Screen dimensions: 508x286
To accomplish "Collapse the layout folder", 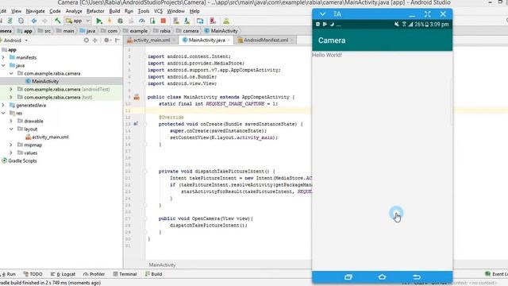I will click(x=11, y=129).
